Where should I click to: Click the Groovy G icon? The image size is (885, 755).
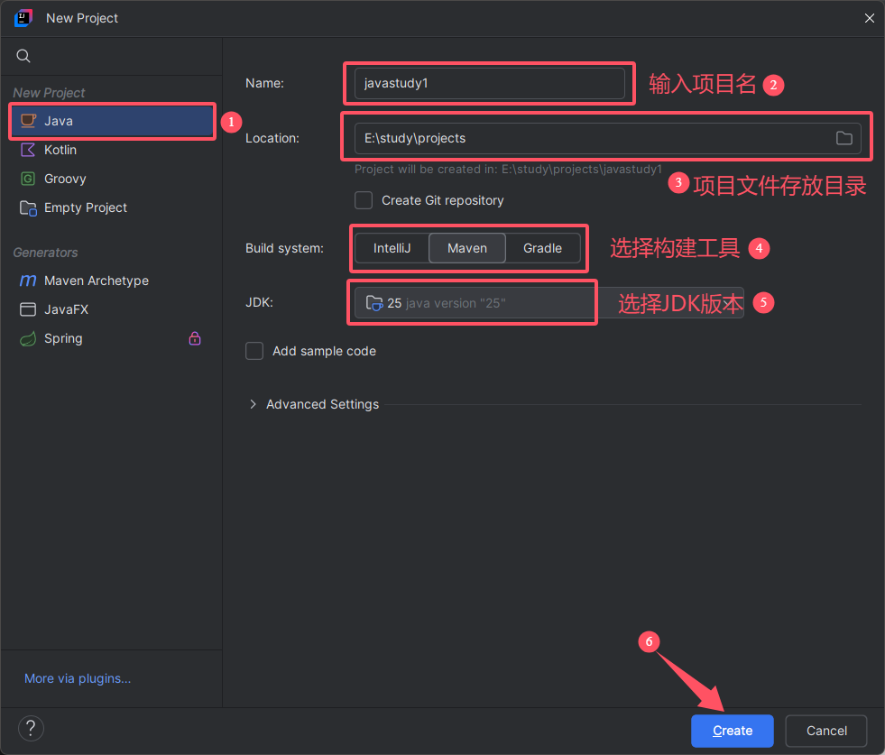[28, 179]
